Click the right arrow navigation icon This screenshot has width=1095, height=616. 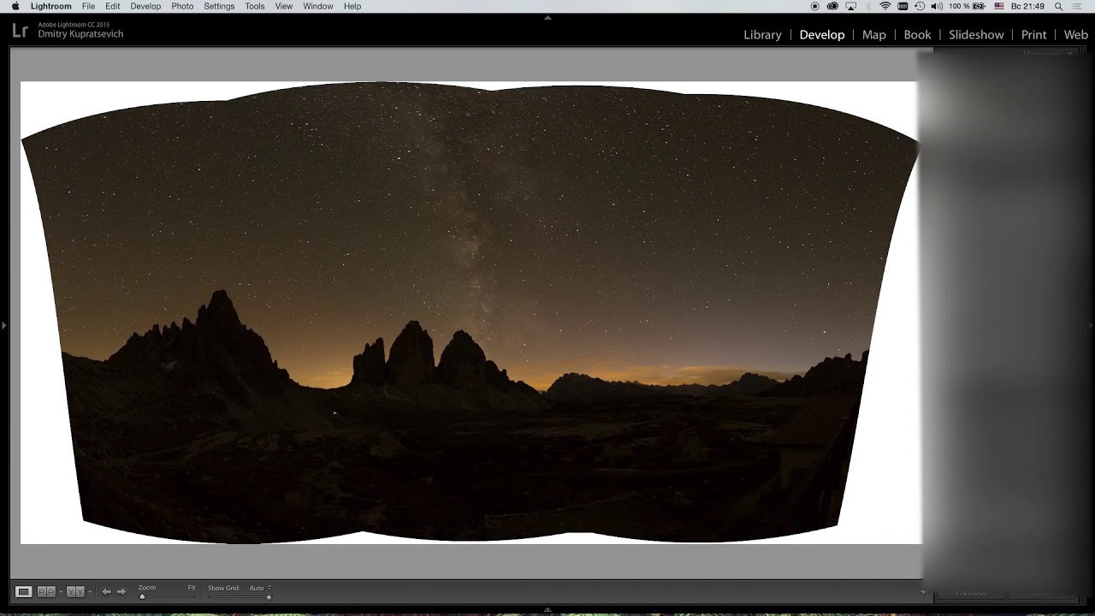[x=121, y=591]
